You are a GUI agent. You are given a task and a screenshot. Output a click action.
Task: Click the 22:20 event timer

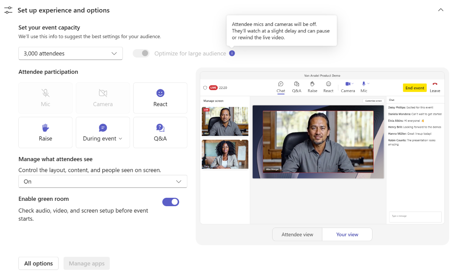pyautogui.click(x=223, y=88)
